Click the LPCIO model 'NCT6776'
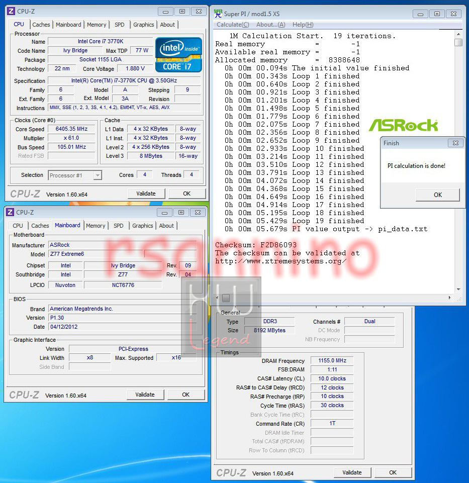This screenshot has width=469, height=483. [x=123, y=285]
